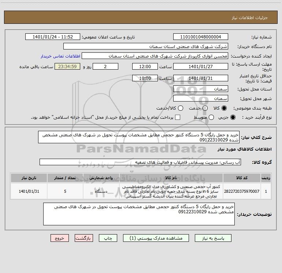Open اطلاعات تماس خریدار link
Viewport: 282px width, 273px height.
[x=60, y=56]
